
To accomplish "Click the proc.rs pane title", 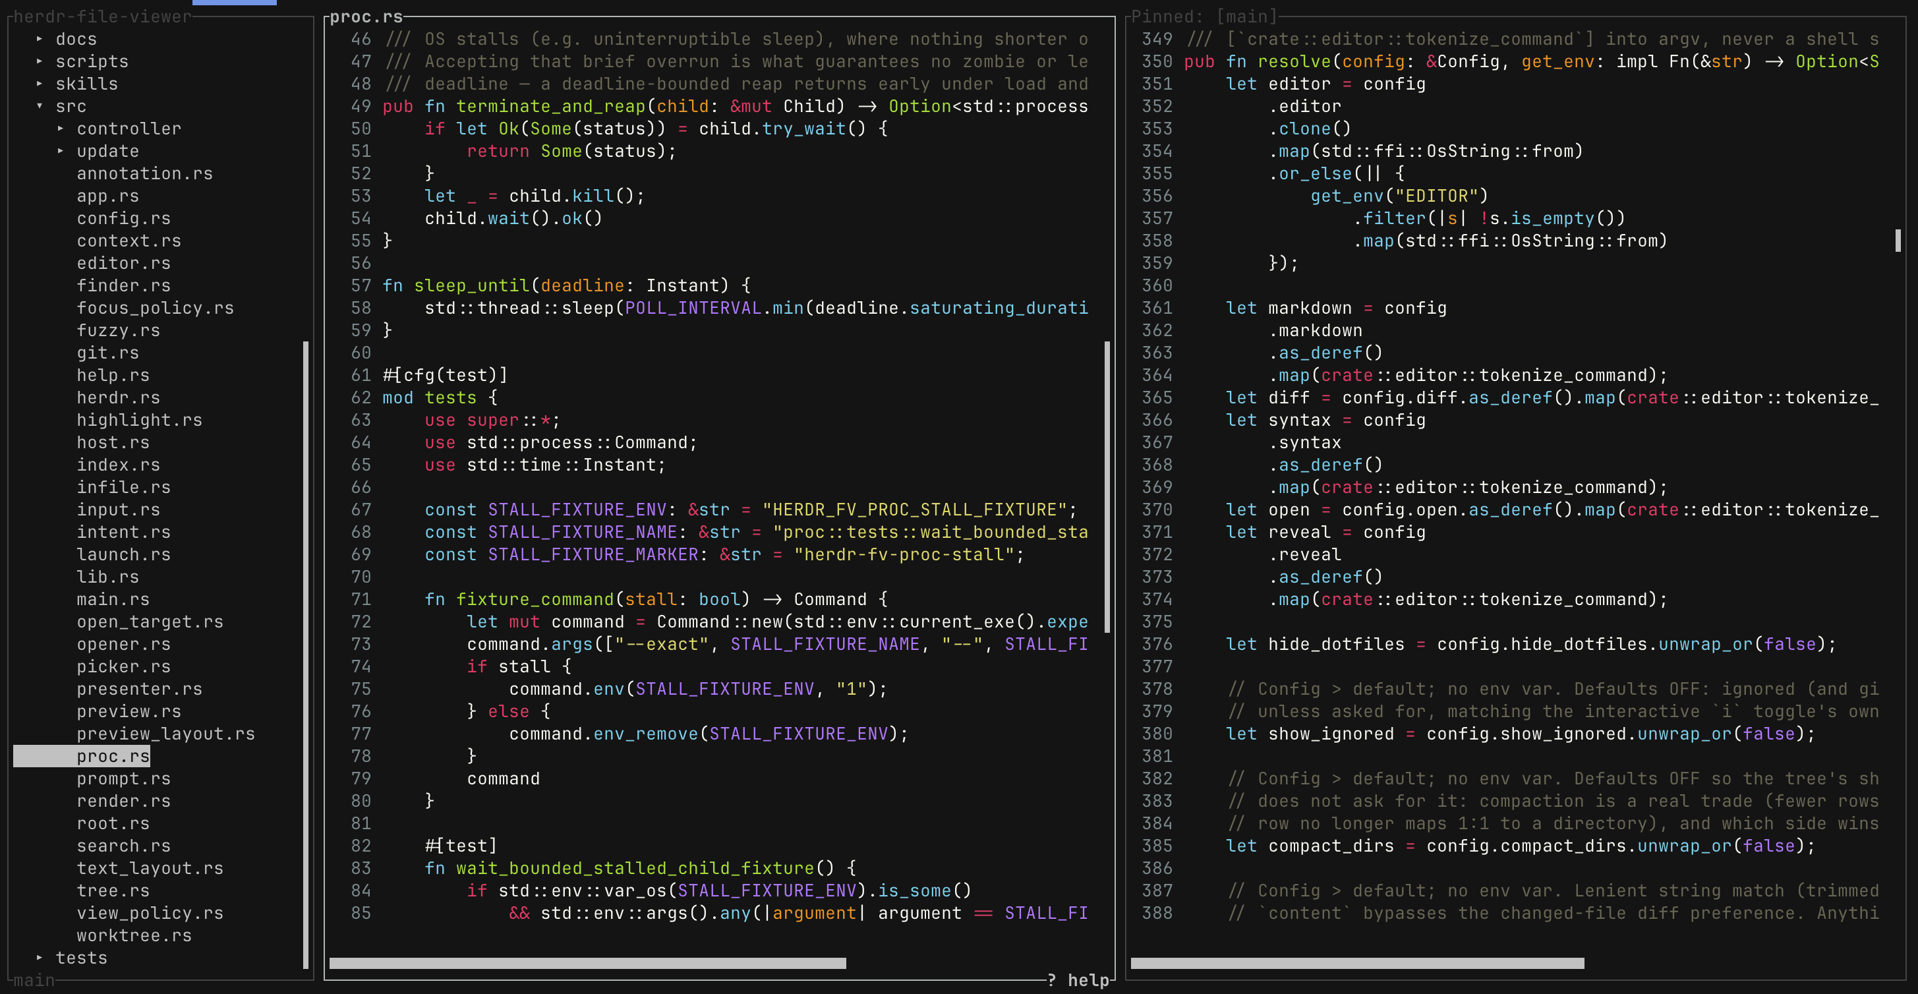I will click(366, 16).
